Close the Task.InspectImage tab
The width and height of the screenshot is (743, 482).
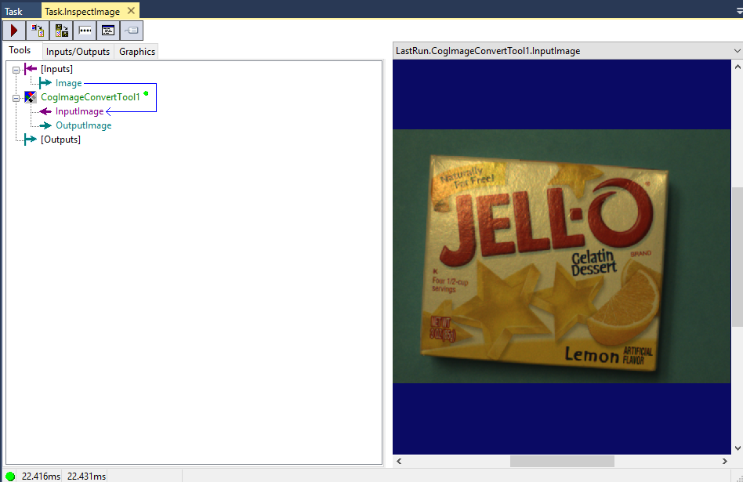[x=131, y=11]
